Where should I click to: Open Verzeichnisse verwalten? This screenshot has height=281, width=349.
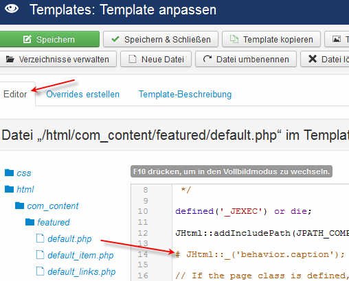click(x=58, y=60)
